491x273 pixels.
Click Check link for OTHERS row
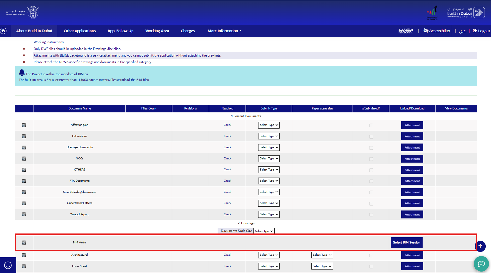click(x=227, y=170)
